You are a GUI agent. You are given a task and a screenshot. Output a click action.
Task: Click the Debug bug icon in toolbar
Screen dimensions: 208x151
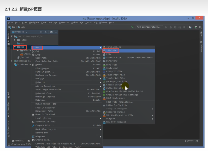pos(171,27)
